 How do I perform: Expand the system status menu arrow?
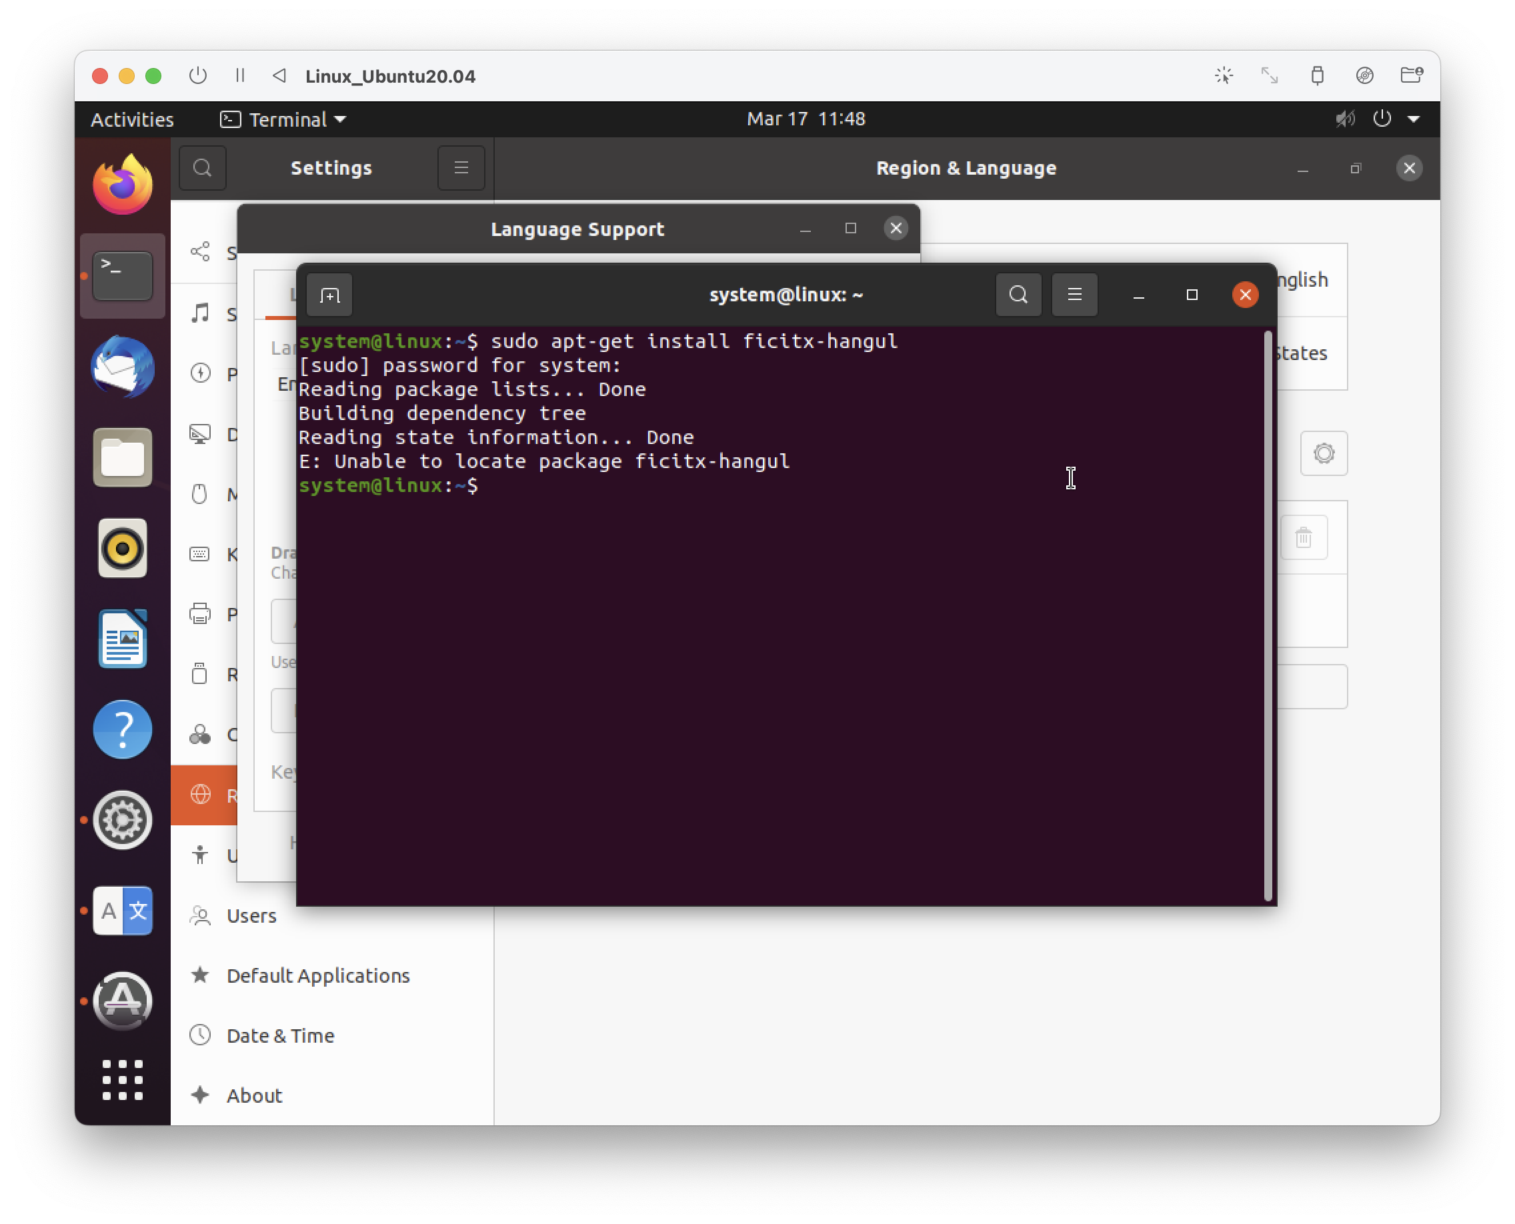pos(1414,119)
